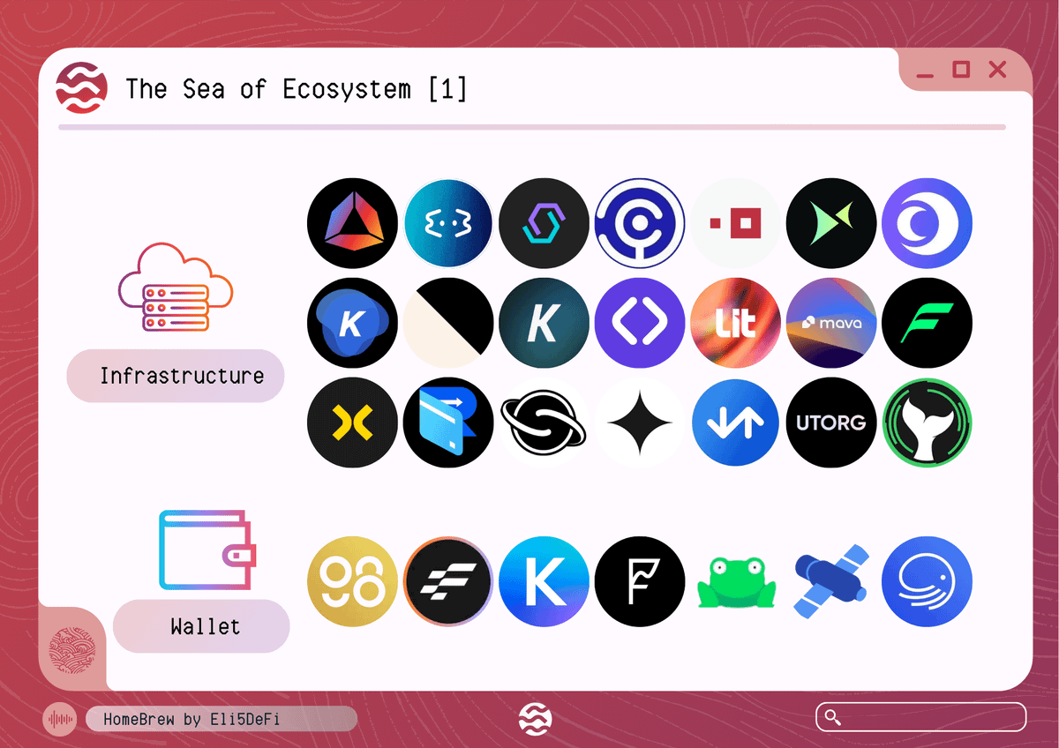The height and width of the screenshot is (748, 1059).
Task: Select the satellite wallet icon
Action: coord(831,581)
